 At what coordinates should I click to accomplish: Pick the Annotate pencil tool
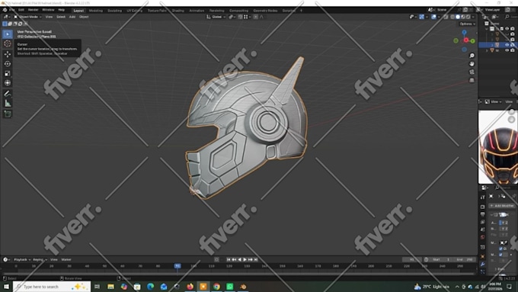[8, 94]
